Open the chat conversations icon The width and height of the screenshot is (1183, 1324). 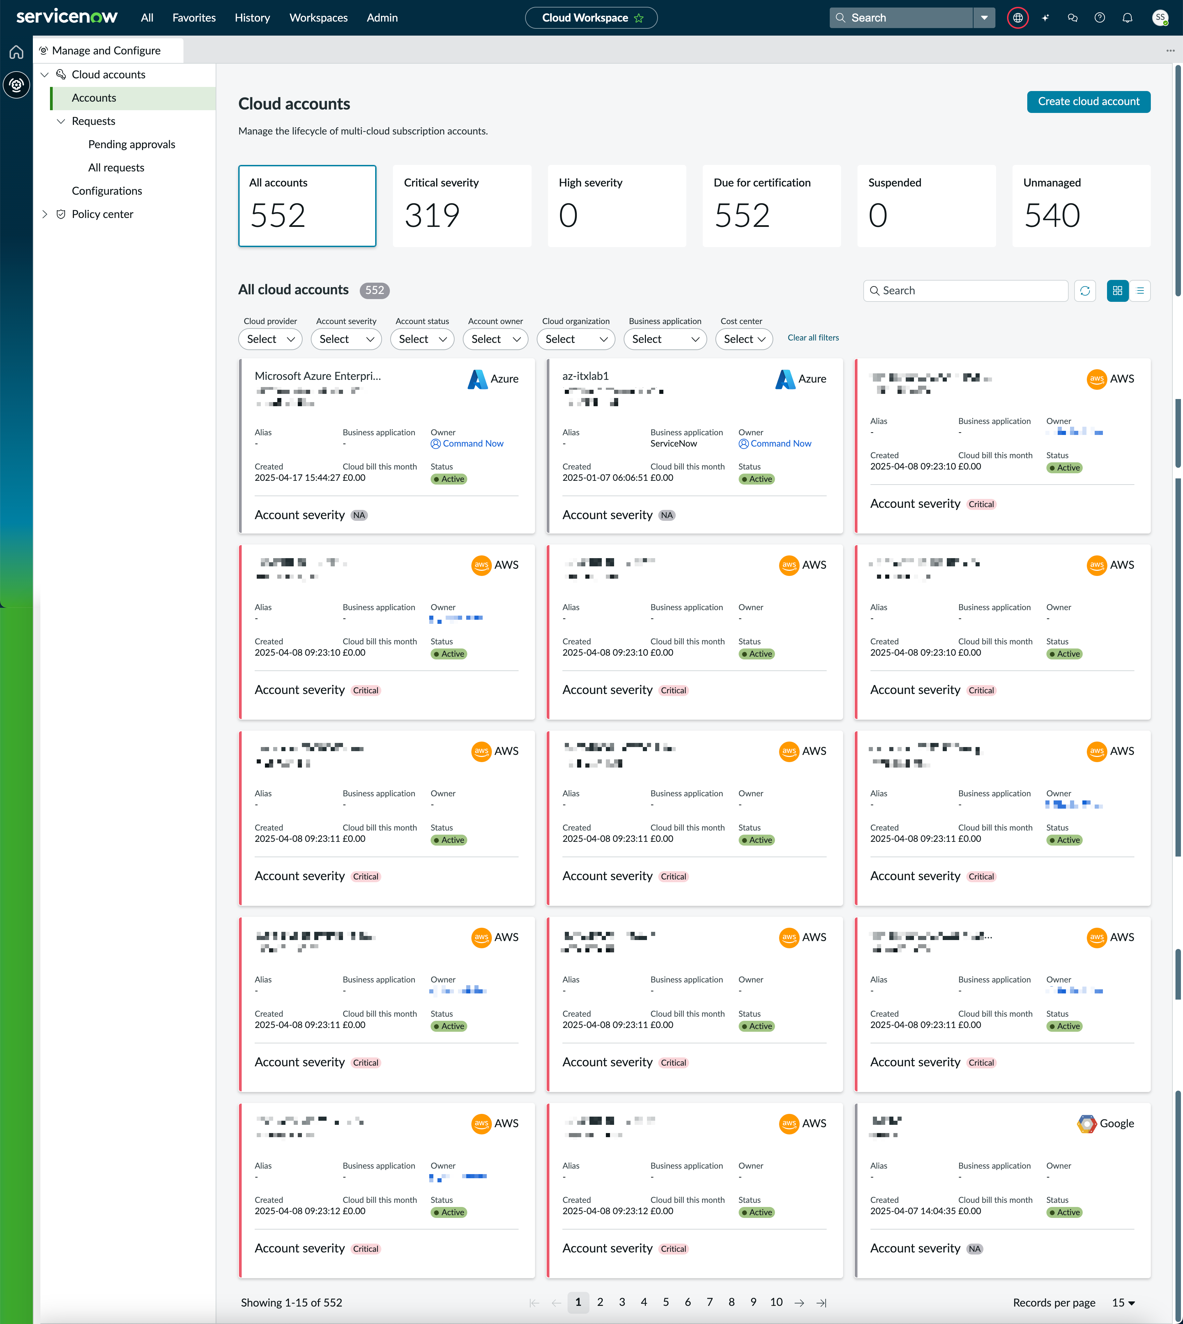coord(1072,17)
